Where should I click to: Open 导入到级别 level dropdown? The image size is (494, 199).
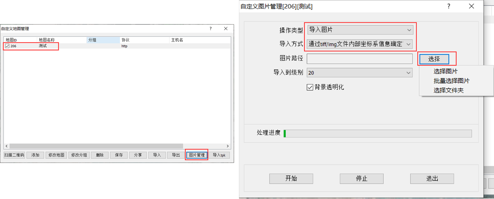(x=360, y=73)
